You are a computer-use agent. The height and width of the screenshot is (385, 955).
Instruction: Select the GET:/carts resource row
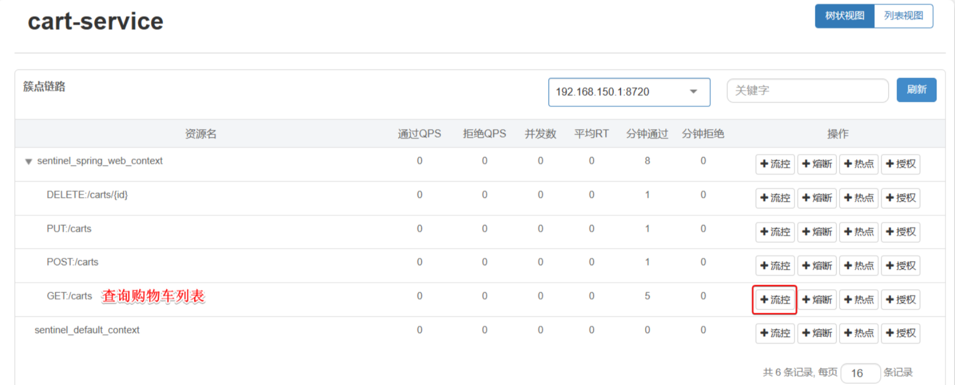tap(69, 296)
